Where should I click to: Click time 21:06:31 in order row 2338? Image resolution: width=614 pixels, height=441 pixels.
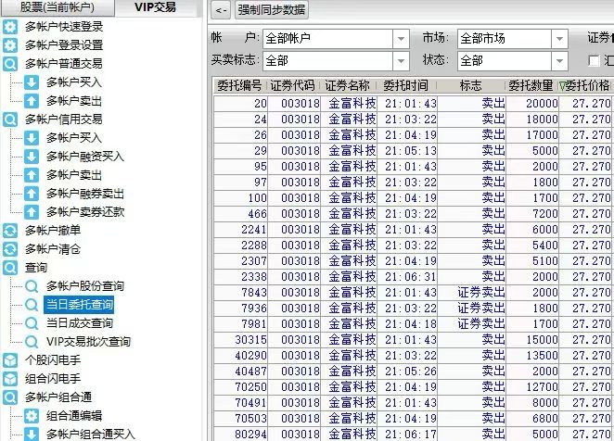point(410,277)
